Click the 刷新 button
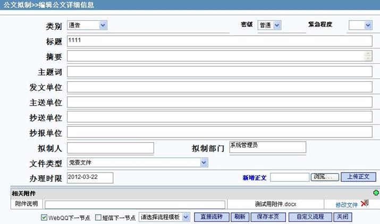The width and height of the screenshot is (380, 224). [x=240, y=217]
